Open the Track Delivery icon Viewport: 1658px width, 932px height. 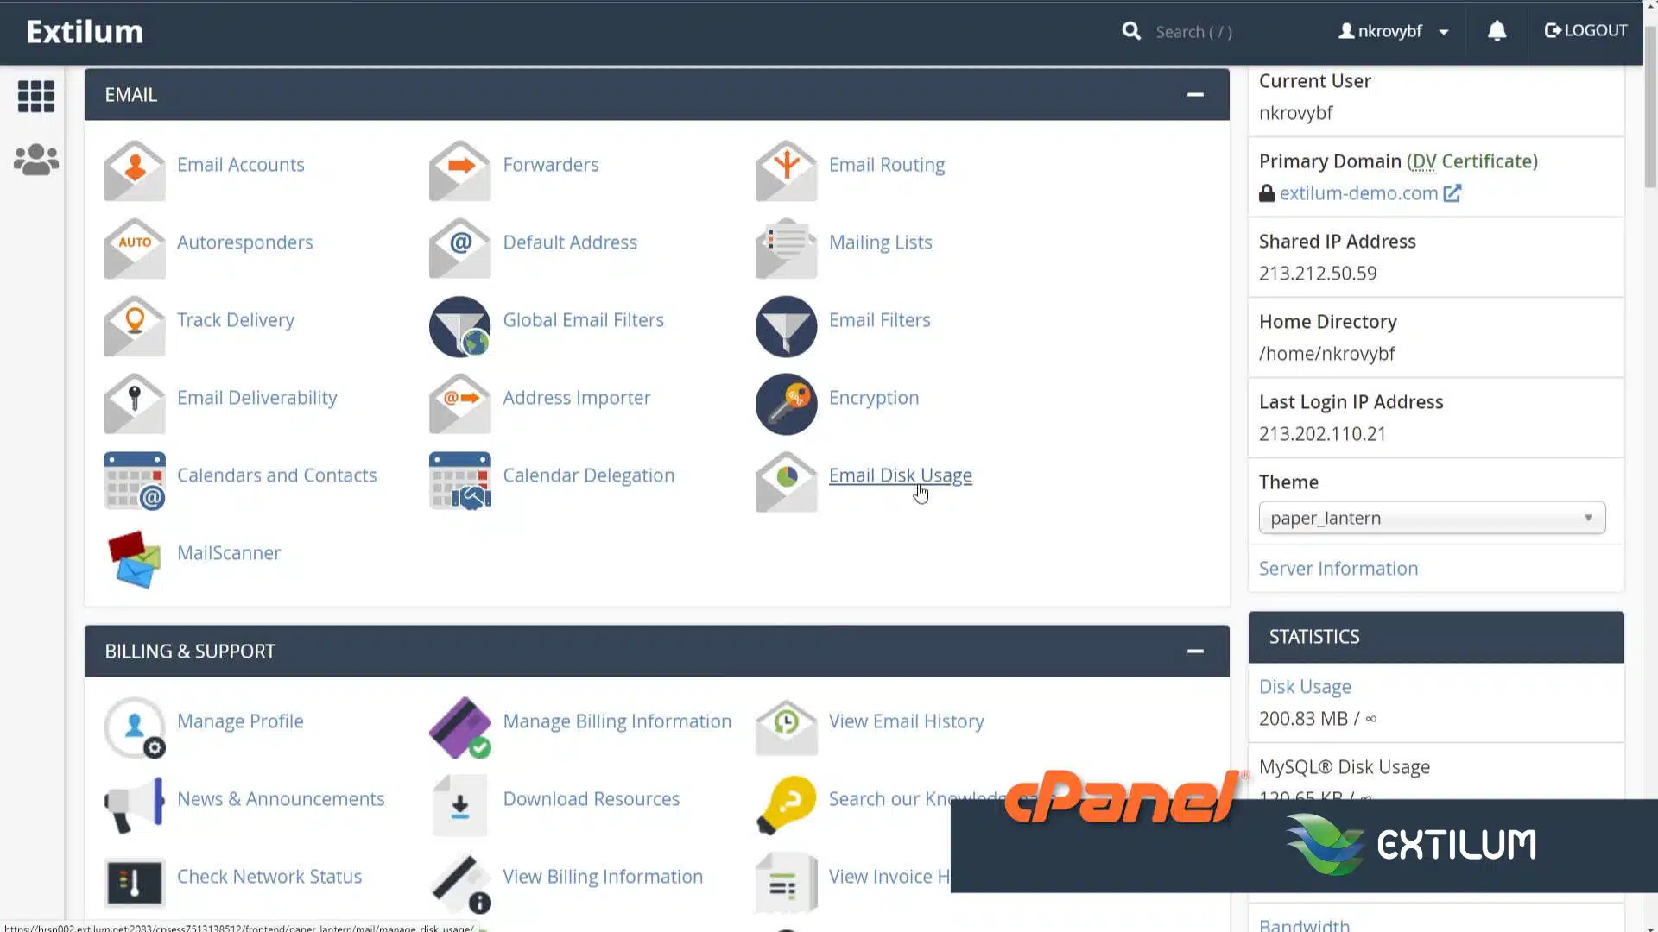pyautogui.click(x=134, y=325)
